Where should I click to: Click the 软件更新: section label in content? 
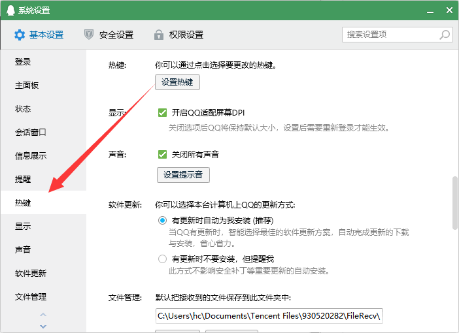point(125,205)
